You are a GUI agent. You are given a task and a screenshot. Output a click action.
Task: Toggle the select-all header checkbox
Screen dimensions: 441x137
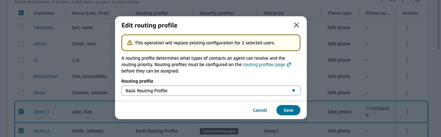coord(21,13)
